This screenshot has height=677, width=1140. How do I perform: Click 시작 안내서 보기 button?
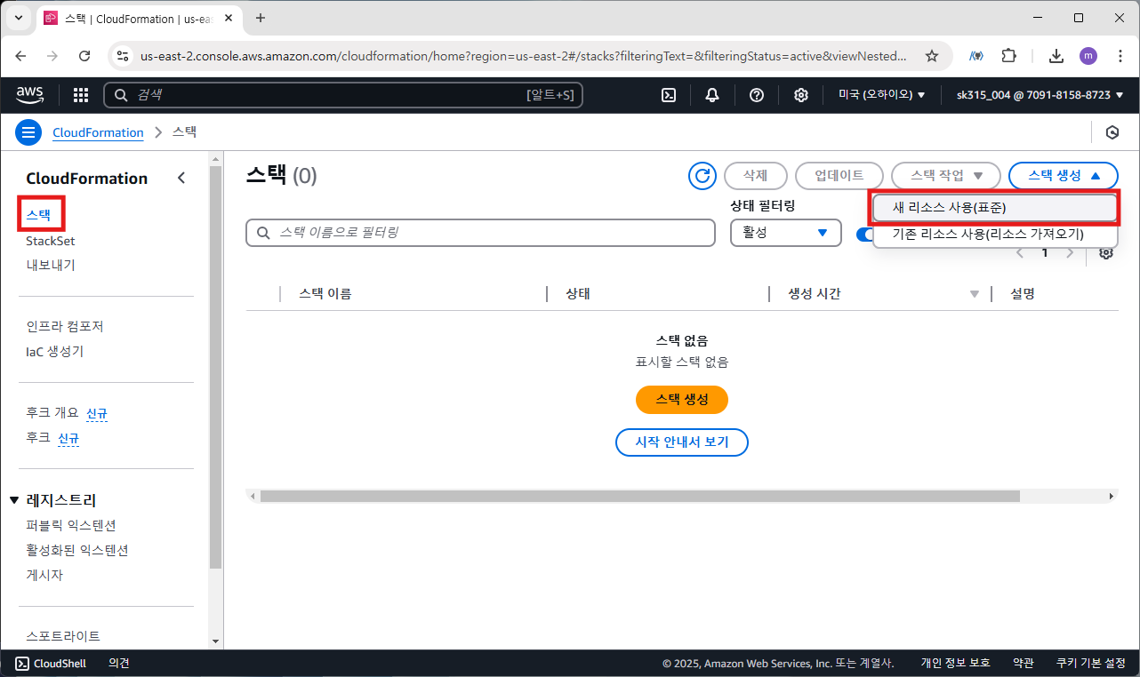coord(682,442)
